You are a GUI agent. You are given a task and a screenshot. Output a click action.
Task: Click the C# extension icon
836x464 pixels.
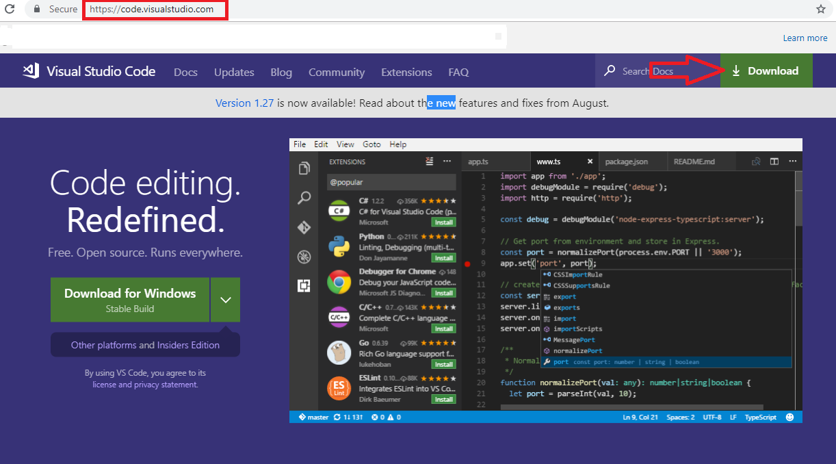click(339, 211)
